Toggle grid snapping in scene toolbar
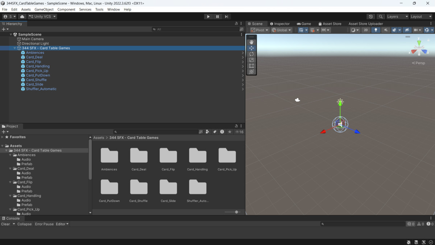435x245 pixels. click(x=312, y=30)
